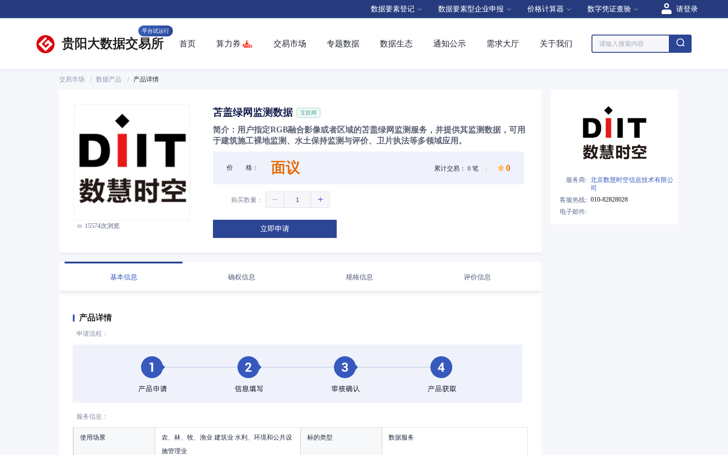
Task: Decrease purchase quantity with minus button
Action: pos(275,200)
